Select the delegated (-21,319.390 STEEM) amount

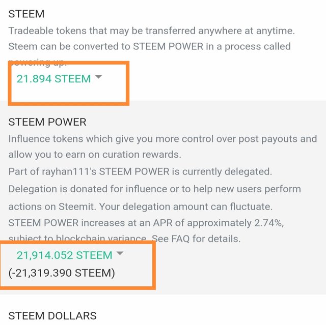tap(62, 273)
